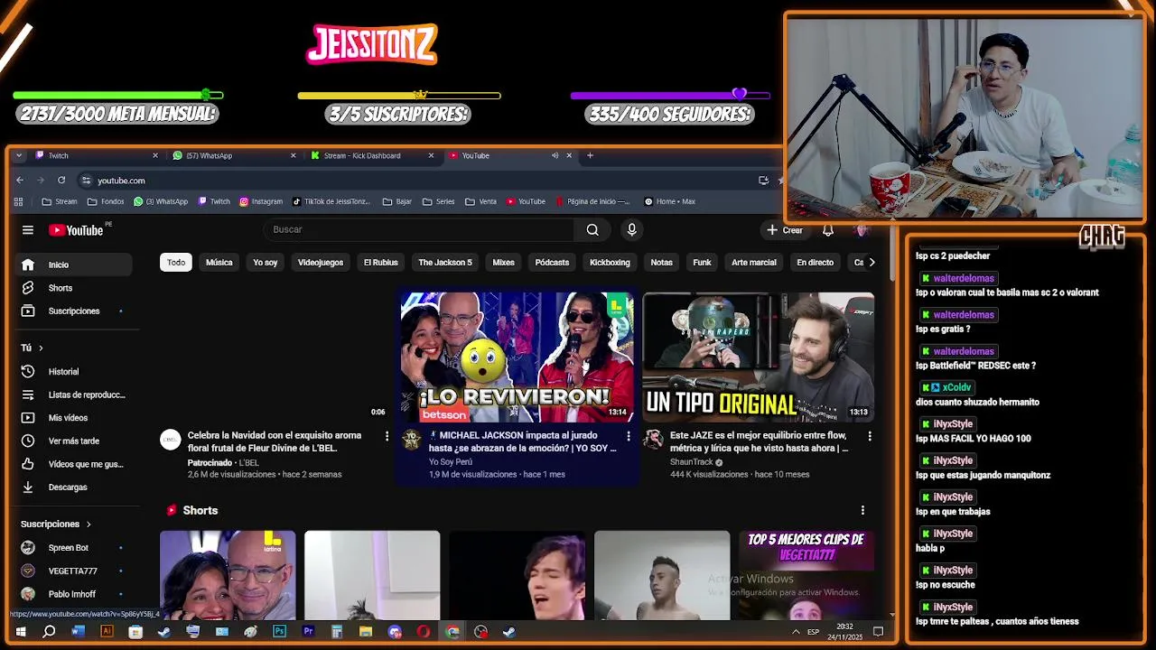1156x650 pixels.
Task: Open Mis vídeos in the sidebar
Action: point(75,418)
